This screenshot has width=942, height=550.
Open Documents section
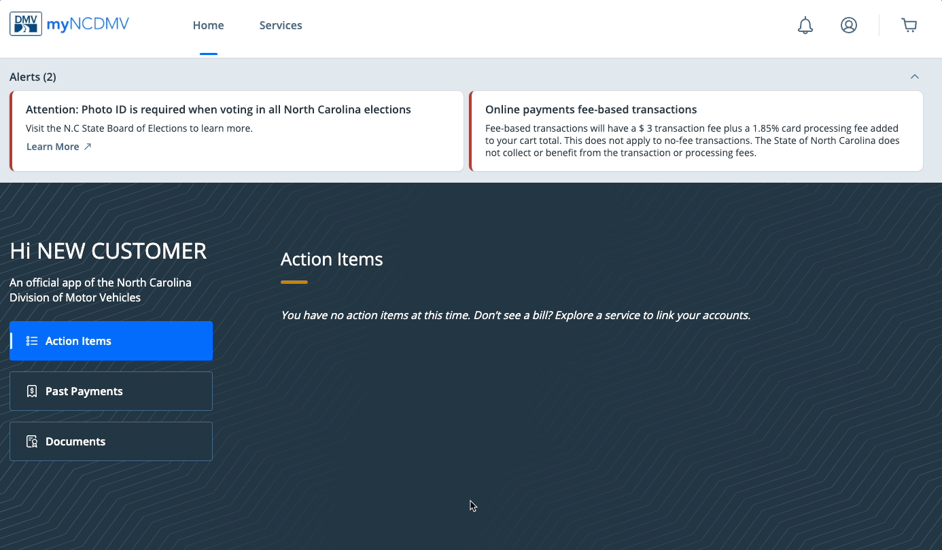[x=111, y=441]
